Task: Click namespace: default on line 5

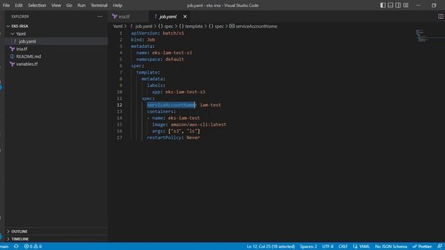Action: (160, 59)
